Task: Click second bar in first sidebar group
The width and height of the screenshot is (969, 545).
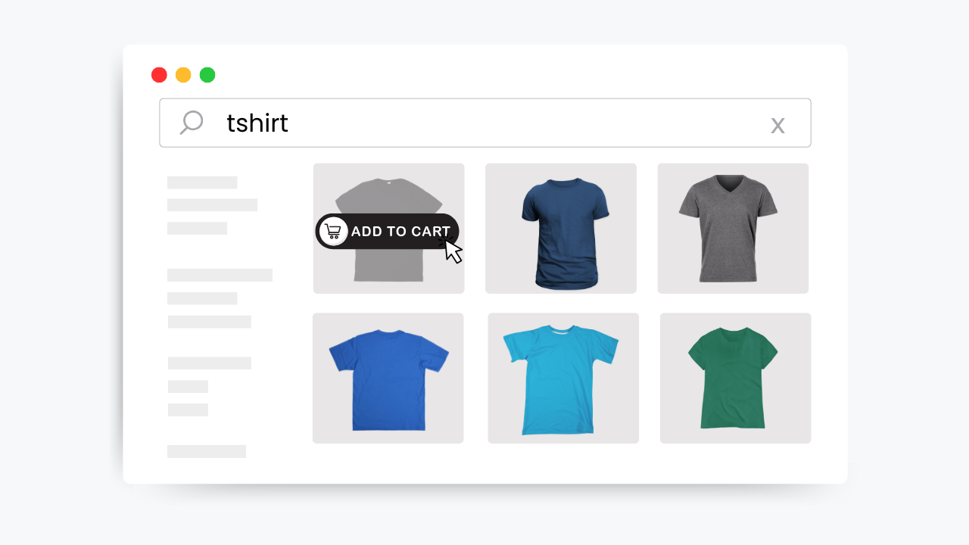Action: 212,205
